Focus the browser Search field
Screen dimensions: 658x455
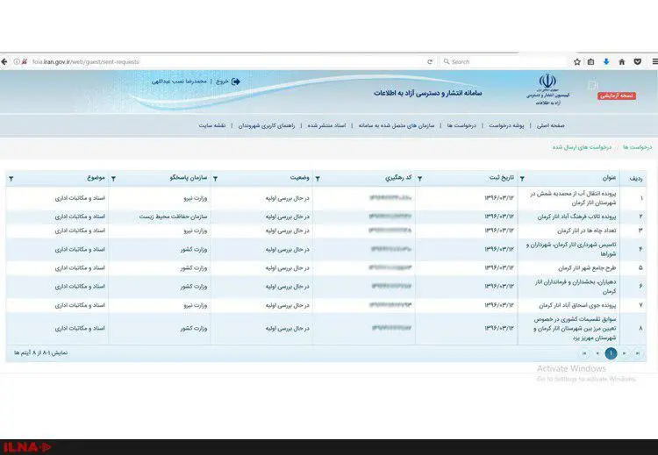[504, 61]
